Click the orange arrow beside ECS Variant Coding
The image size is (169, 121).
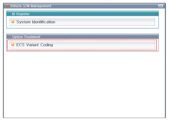13,45
